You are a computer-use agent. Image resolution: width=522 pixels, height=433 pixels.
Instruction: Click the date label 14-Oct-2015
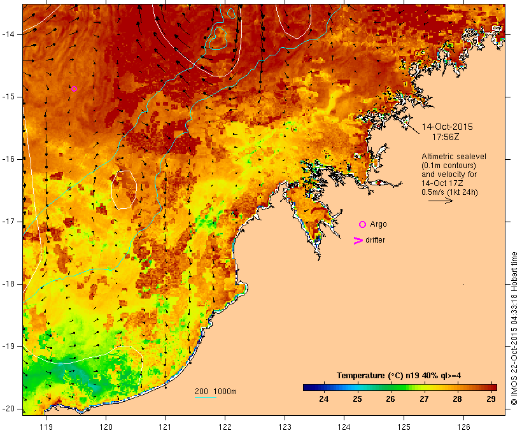pos(447,127)
